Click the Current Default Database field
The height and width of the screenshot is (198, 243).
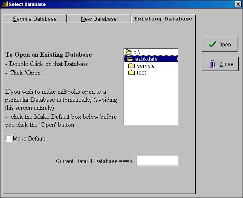(x=157, y=161)
